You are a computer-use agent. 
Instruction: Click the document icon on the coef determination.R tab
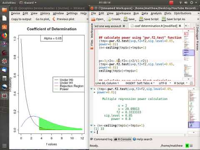click(x=132, y=26)
